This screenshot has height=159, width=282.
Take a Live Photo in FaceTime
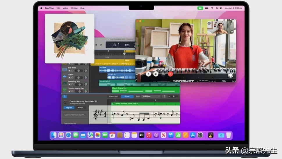pos(230,75)
